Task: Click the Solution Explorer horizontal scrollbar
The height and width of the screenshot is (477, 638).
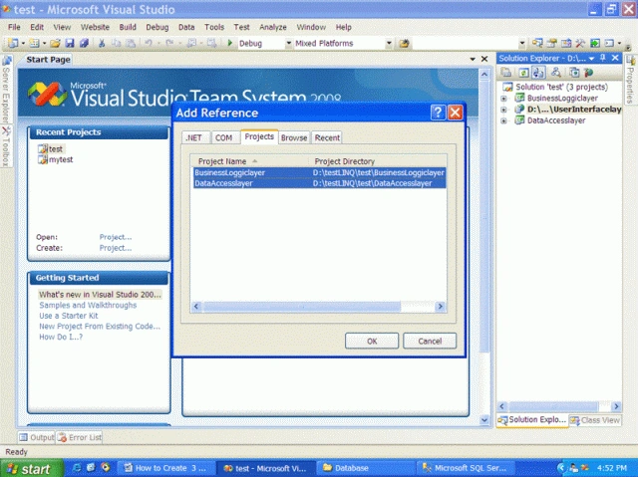Action: coord(553,406)
